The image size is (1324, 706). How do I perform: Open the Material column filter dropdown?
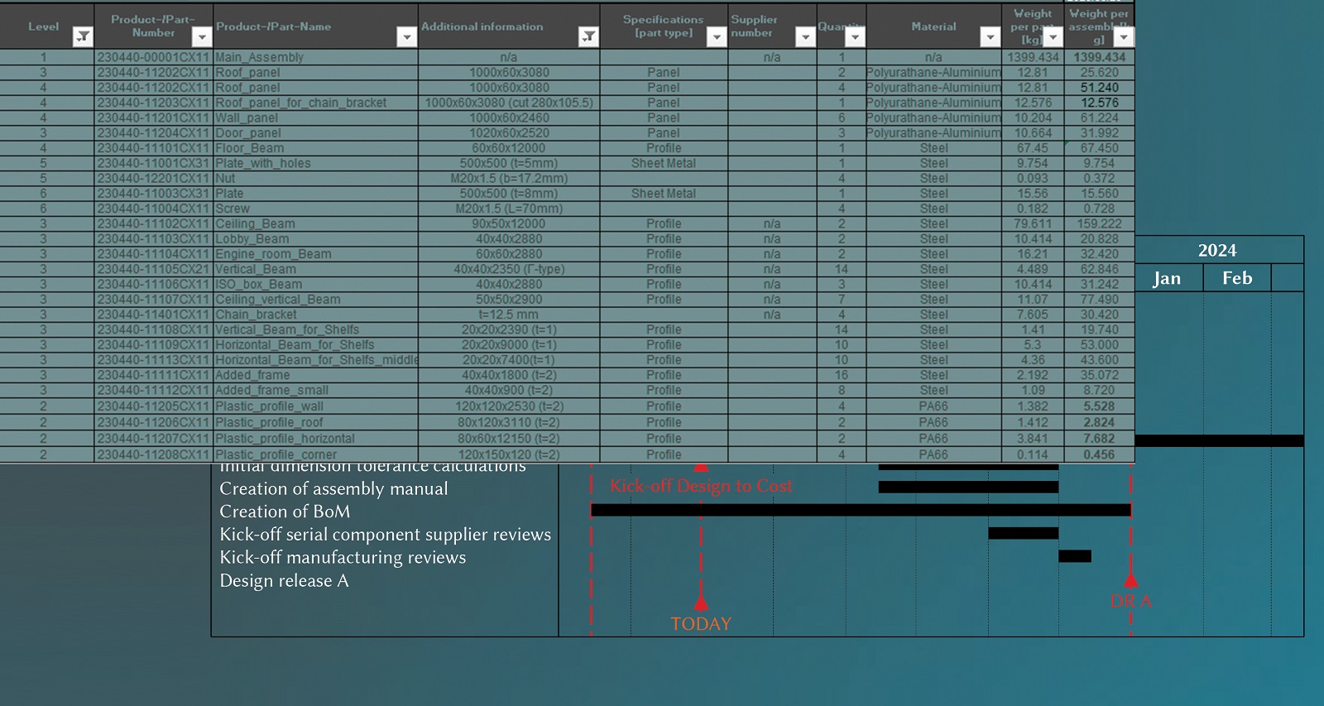(x=990, y=36)
